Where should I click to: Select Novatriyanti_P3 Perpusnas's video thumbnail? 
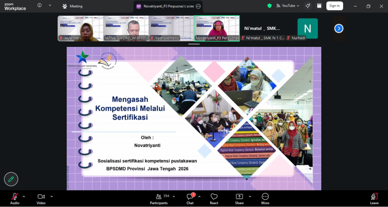tap(217, 28)
